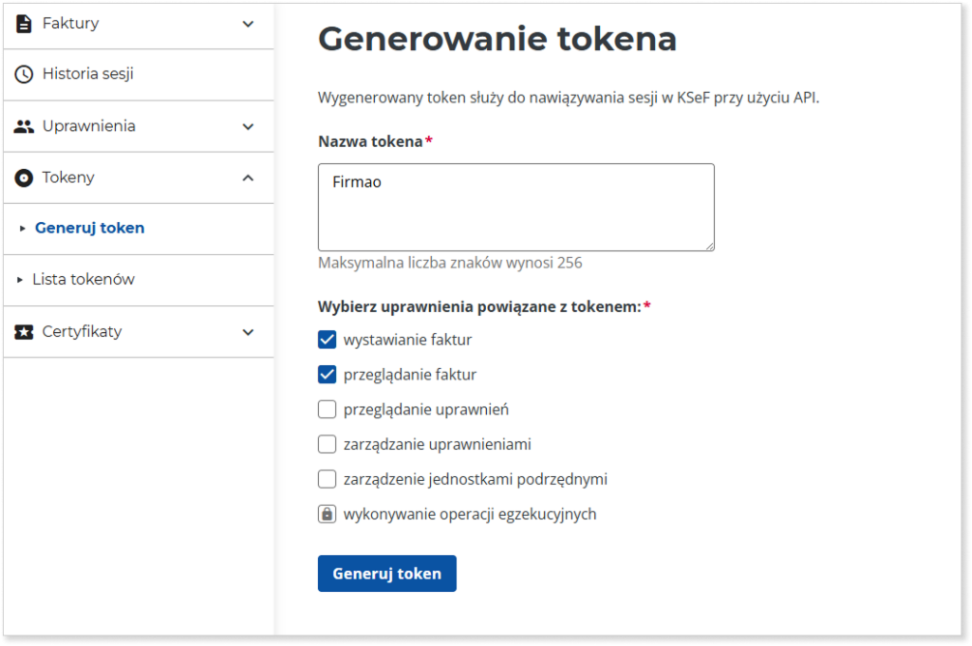Uncheck the wystawianie faktur checkbox
Image resolution: width=972 pixels, height=646 pixels.
pos(327,340)
